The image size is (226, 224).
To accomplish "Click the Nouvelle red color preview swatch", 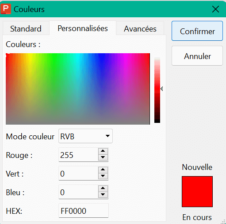I will point(197,192).
